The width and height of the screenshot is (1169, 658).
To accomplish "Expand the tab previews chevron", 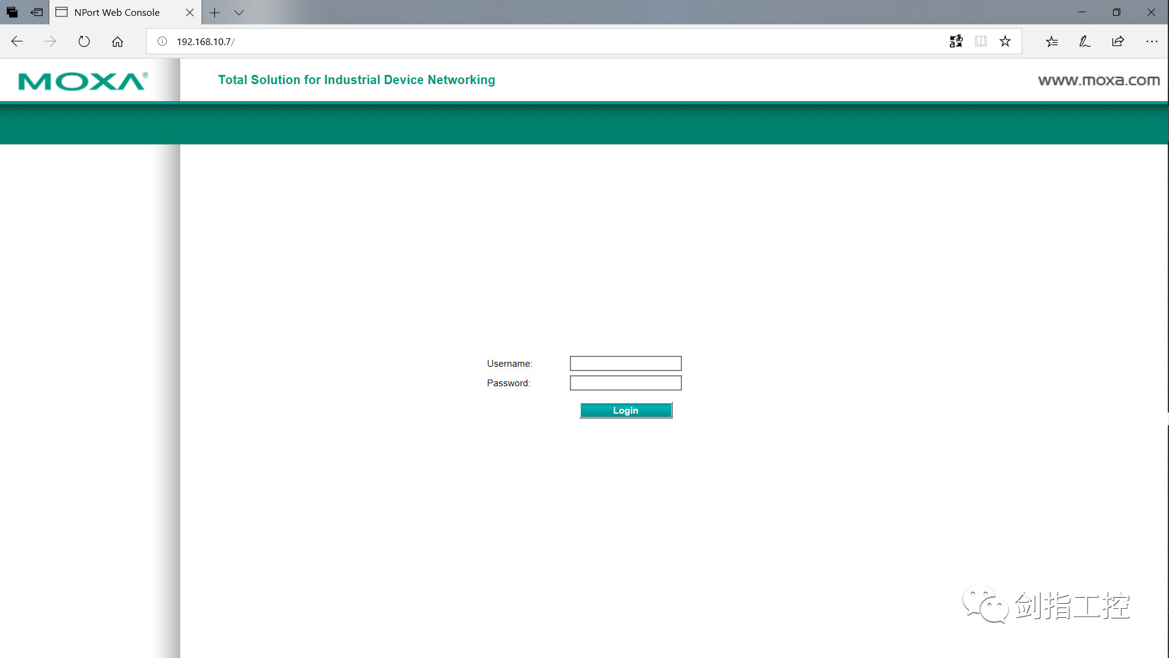I will click(239, 12).
